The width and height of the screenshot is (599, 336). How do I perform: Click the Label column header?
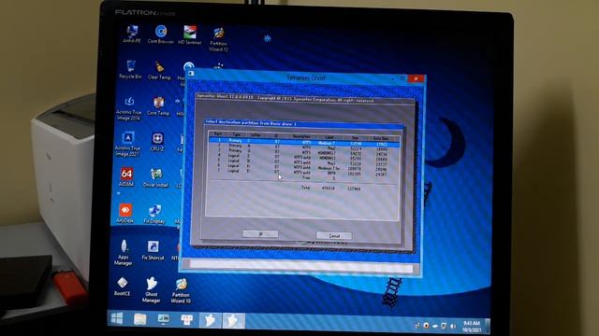pyautogui.click(x=329, y=137)
